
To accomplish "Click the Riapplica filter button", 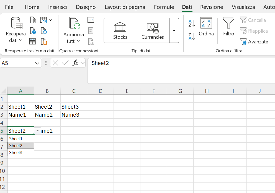I will [x=254, y=31].
